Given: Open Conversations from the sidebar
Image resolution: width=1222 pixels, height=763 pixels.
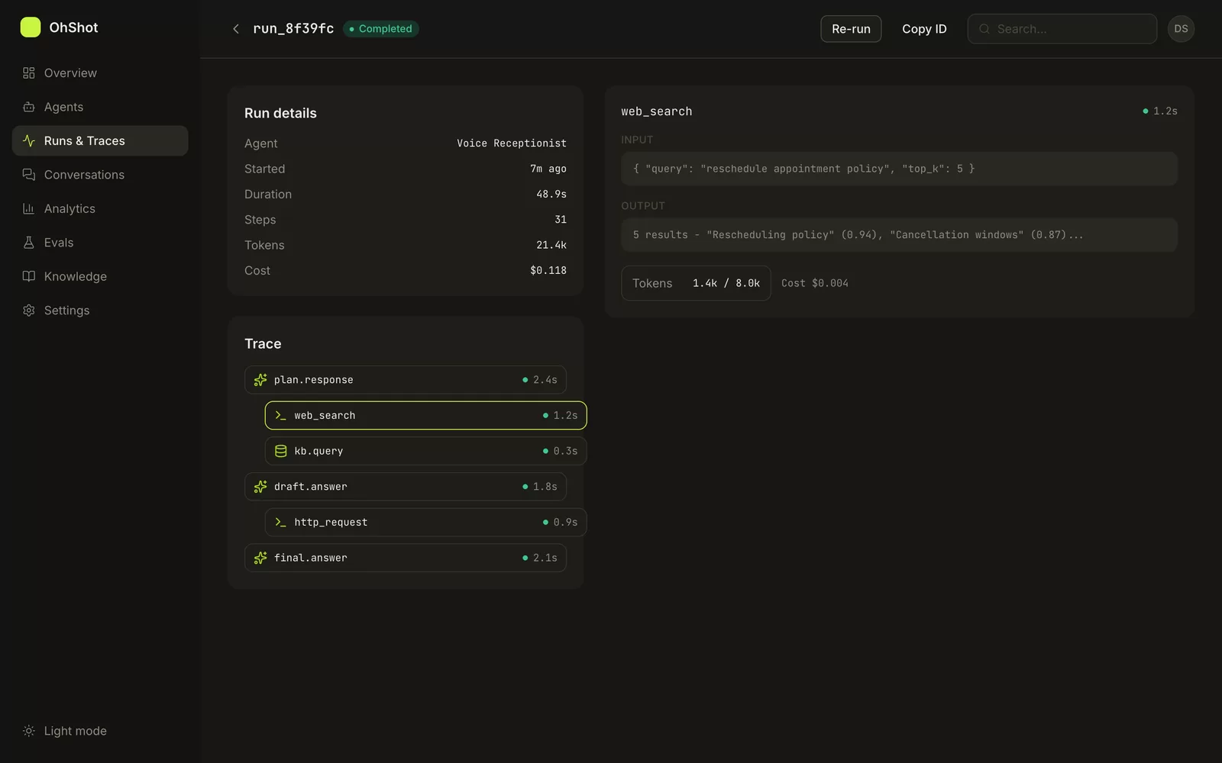Looking at the screenshot, I should (x=100, y=175).
